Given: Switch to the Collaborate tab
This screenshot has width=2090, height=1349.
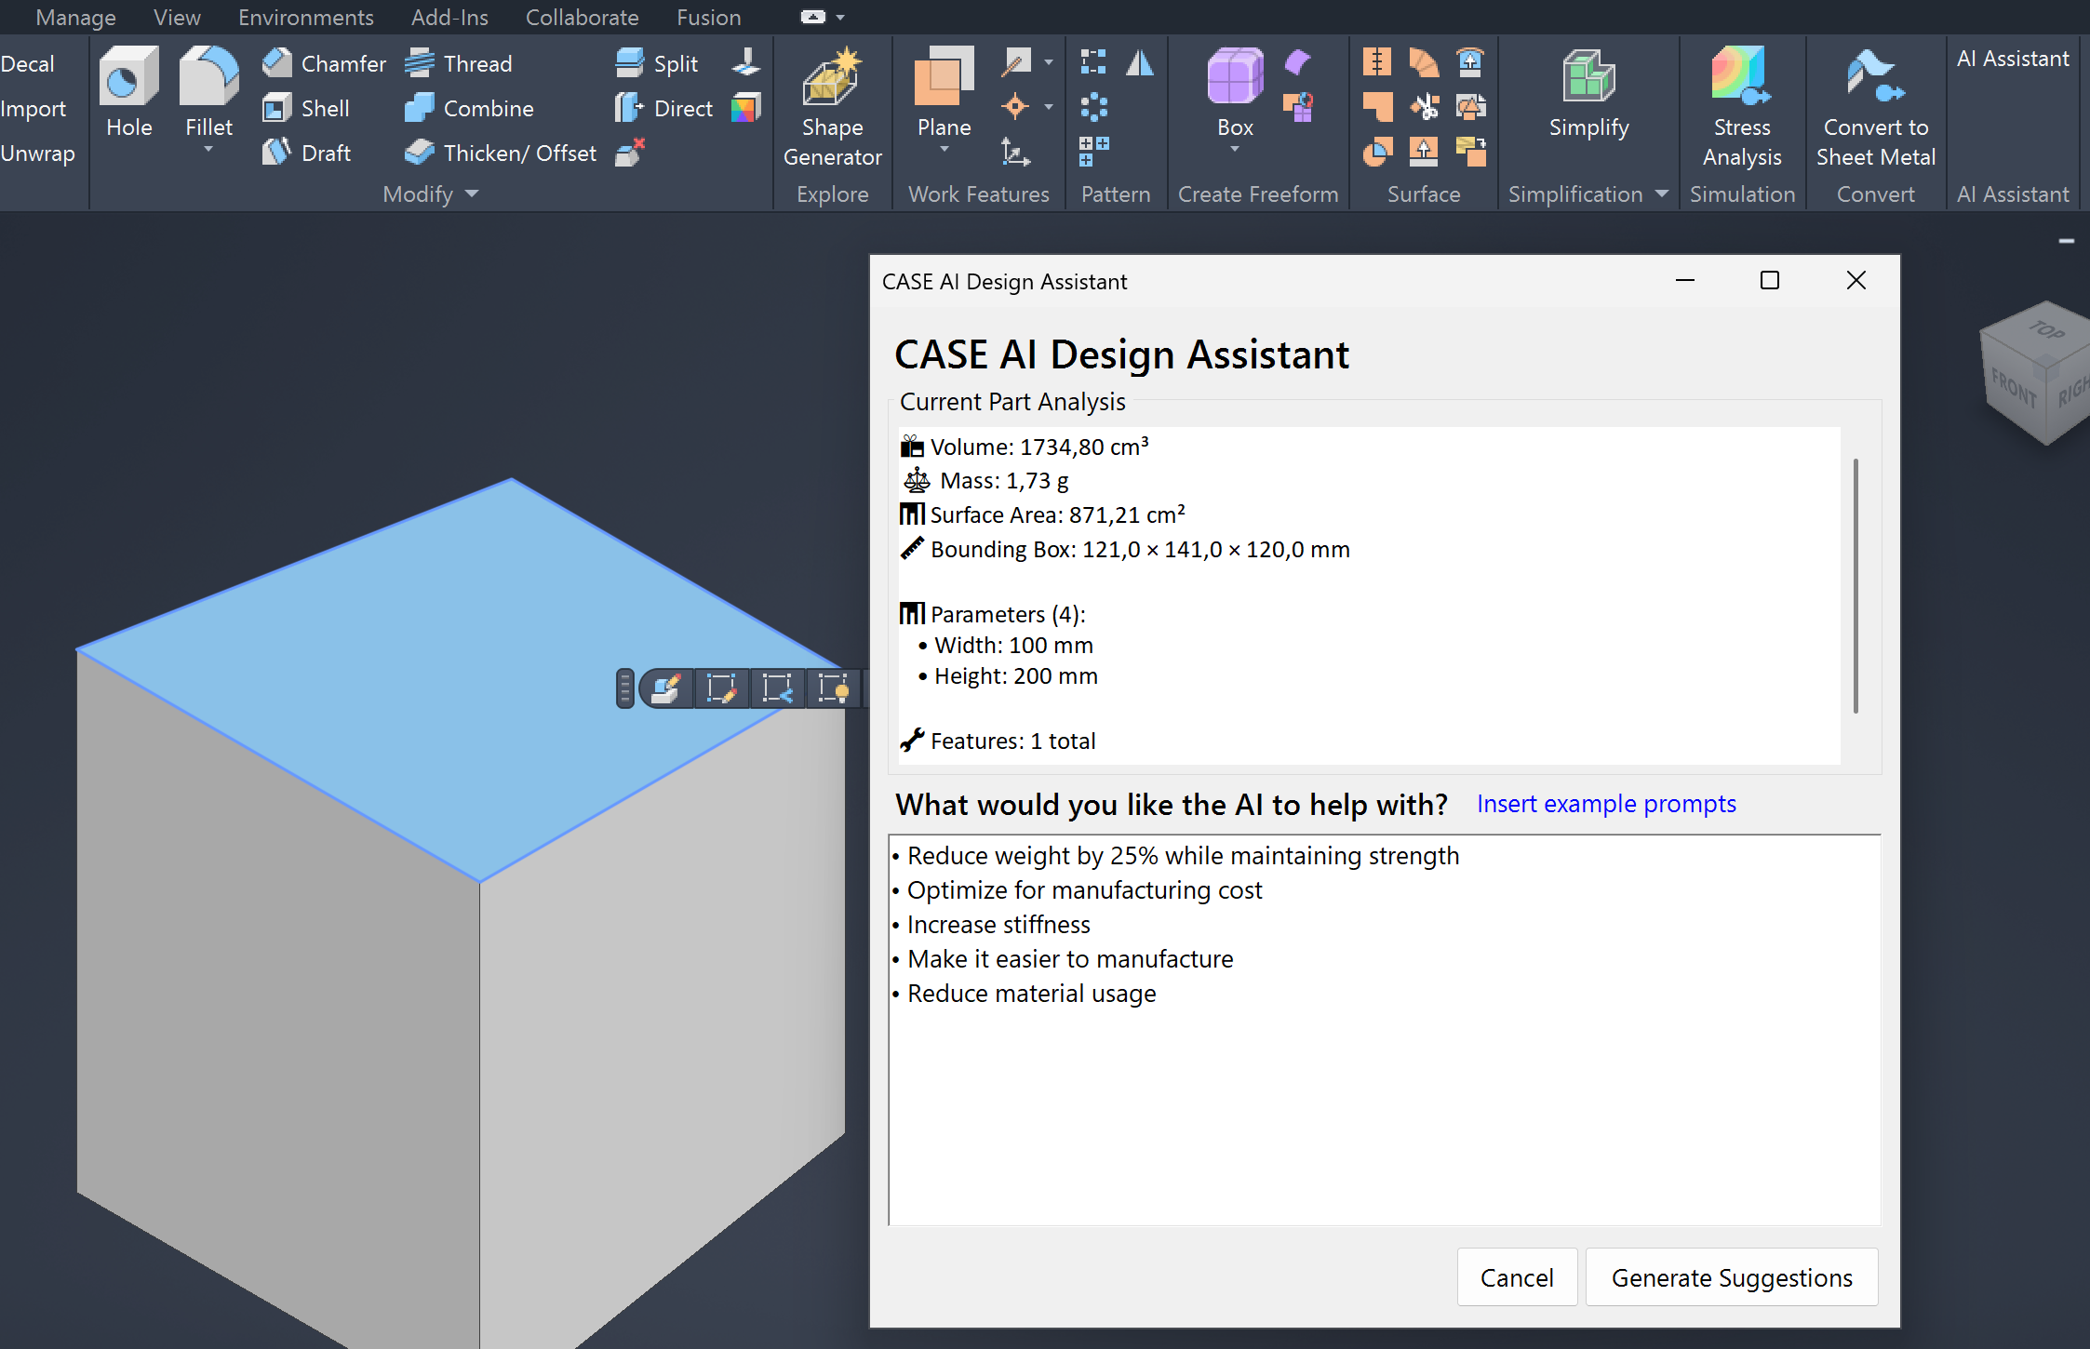Looking at the screenshot, I should [x=582, y=17].
